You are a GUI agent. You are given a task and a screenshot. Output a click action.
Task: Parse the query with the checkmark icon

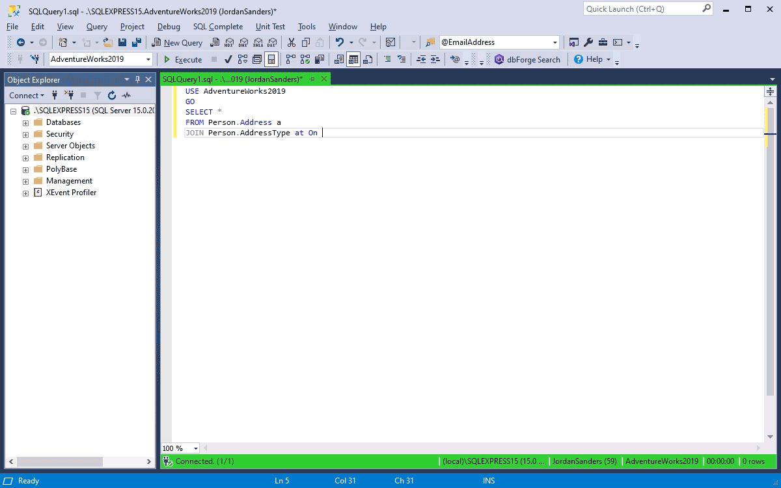pos(228,59)
